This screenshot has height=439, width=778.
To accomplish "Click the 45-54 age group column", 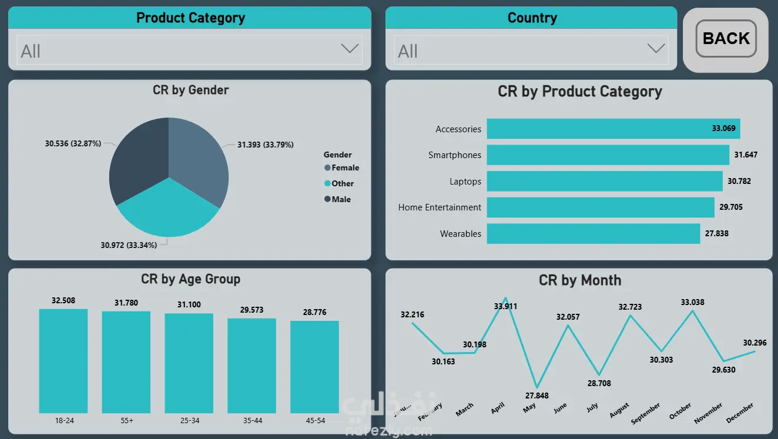I will tap(314, 367).
